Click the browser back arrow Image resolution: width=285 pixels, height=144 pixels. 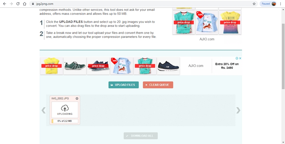4,4
